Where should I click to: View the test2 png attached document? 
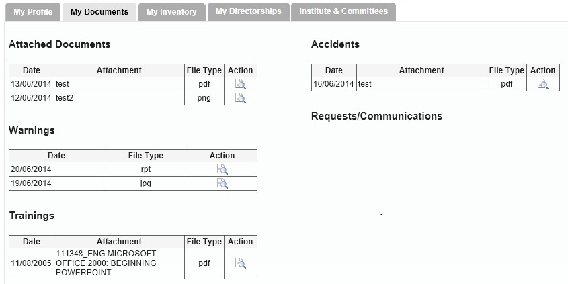click(x=241, y=98)
